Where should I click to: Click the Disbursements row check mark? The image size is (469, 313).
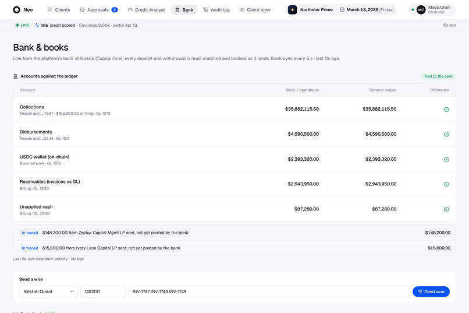click(446, 134)
